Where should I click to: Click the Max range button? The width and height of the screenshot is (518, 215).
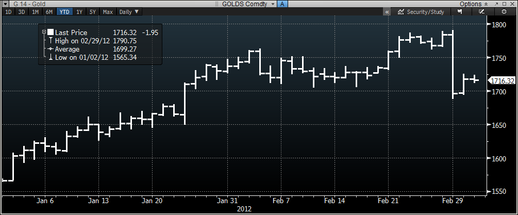click(108, 11)
